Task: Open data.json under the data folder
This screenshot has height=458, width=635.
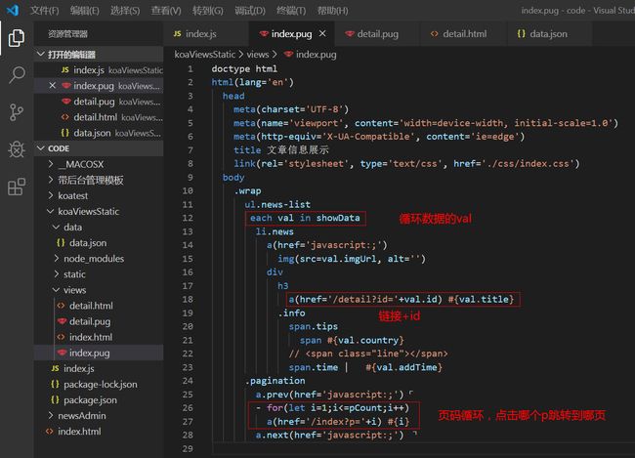Action: (99, 242)
